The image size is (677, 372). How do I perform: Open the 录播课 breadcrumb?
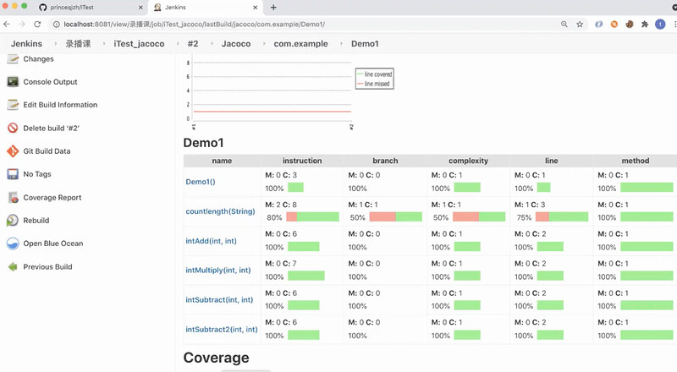[78, 44]
